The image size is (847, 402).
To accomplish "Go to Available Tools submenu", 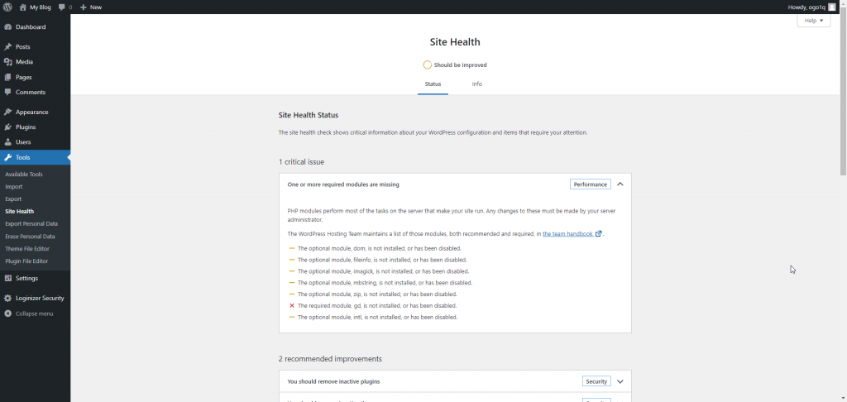I will pos(24,175).
